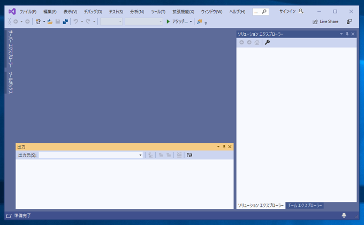This screenshot has width=364, height=225.
Task: Close the 出力 output panel
Action: [x=230, y=146]
